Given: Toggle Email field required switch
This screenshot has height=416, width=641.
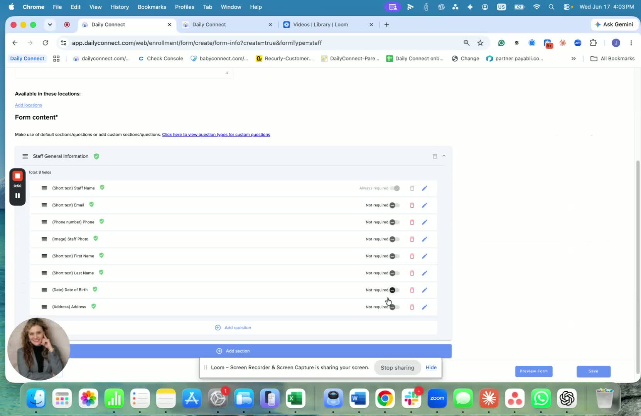Looking at the screenshot, I should 394,205.
